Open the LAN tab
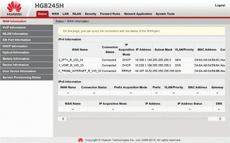The height and width of the screenshot is (143, 230). pyautogui.click(x=65, y=14)
